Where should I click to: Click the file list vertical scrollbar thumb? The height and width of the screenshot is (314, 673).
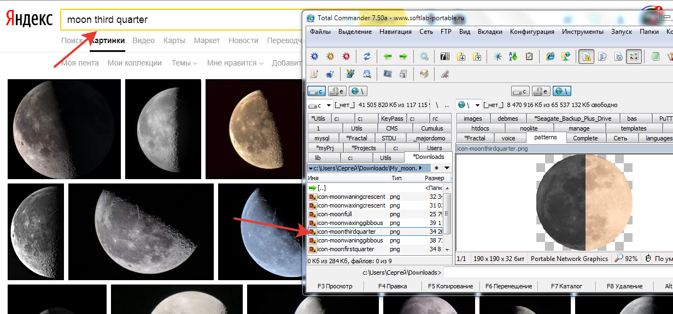[x=447, y=213]
